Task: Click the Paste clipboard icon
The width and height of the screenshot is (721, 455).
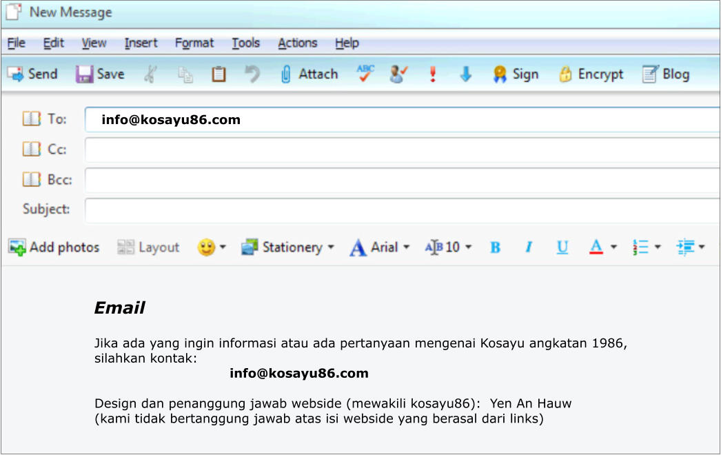Action: point(219,74)
